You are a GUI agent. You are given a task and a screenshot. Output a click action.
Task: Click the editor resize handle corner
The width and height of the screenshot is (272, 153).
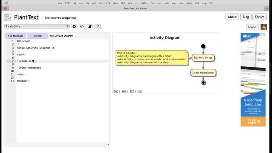click(108, 144)
